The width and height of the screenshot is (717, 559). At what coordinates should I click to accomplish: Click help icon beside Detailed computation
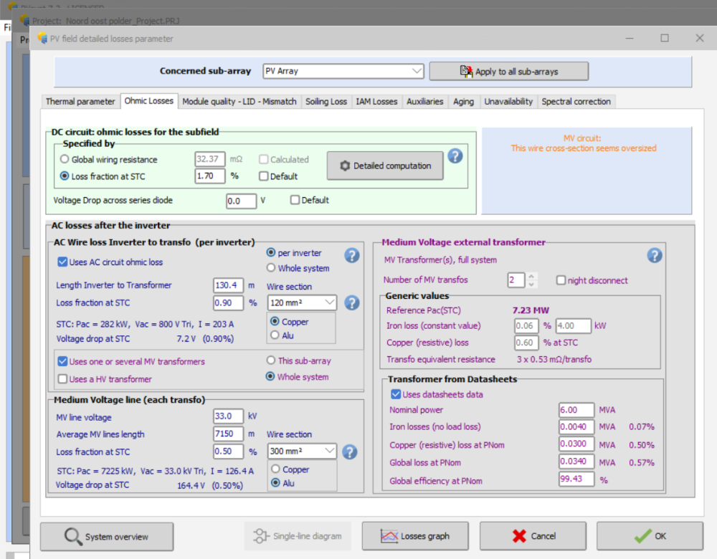(x=455, y=156)
